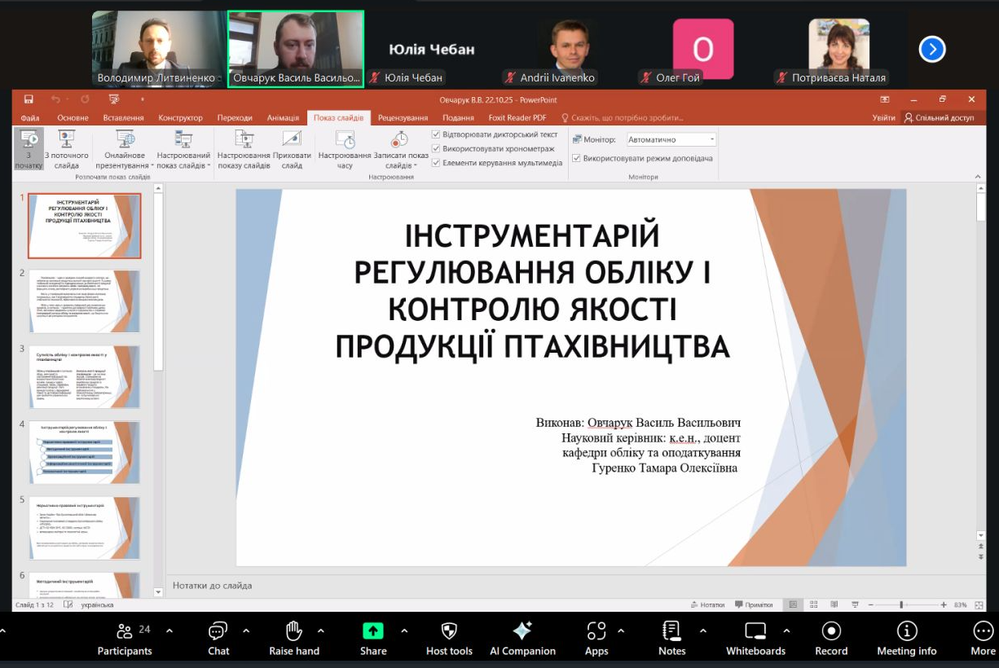The image size is (999, 668).
Task: Disable the Presenter View checkbox
Action: click(577, 158)
